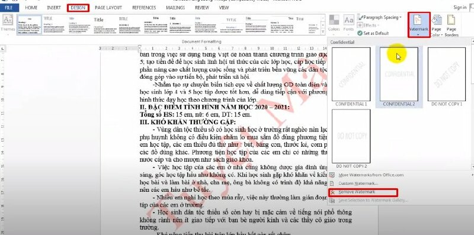Click the Remove Watermark X icon
Image resolution: width=474 pixels, height=235 pixels.
[x=332, y=192]
